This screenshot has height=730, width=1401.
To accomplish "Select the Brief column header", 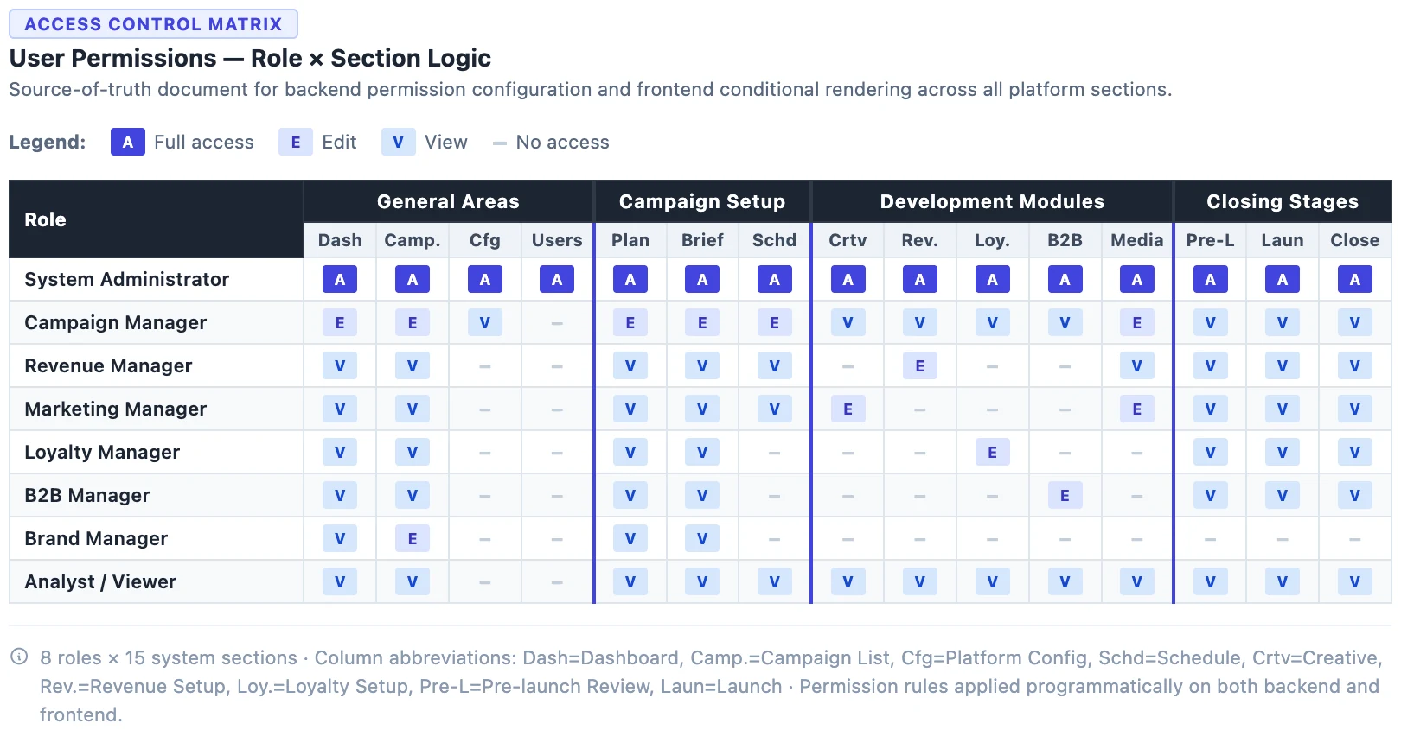I will click(702, 240).
